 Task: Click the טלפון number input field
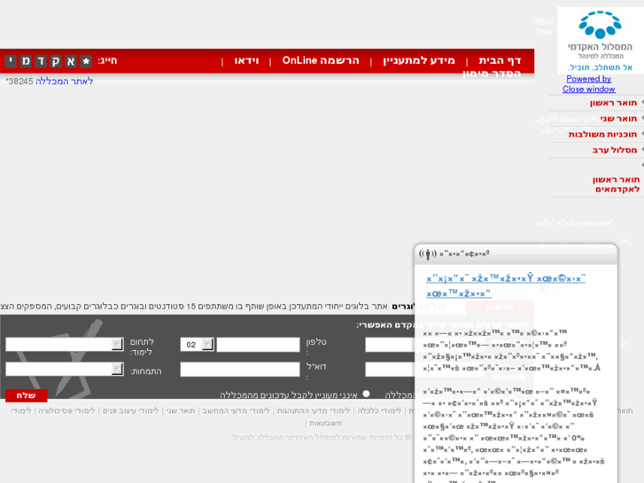pos(258,344)
